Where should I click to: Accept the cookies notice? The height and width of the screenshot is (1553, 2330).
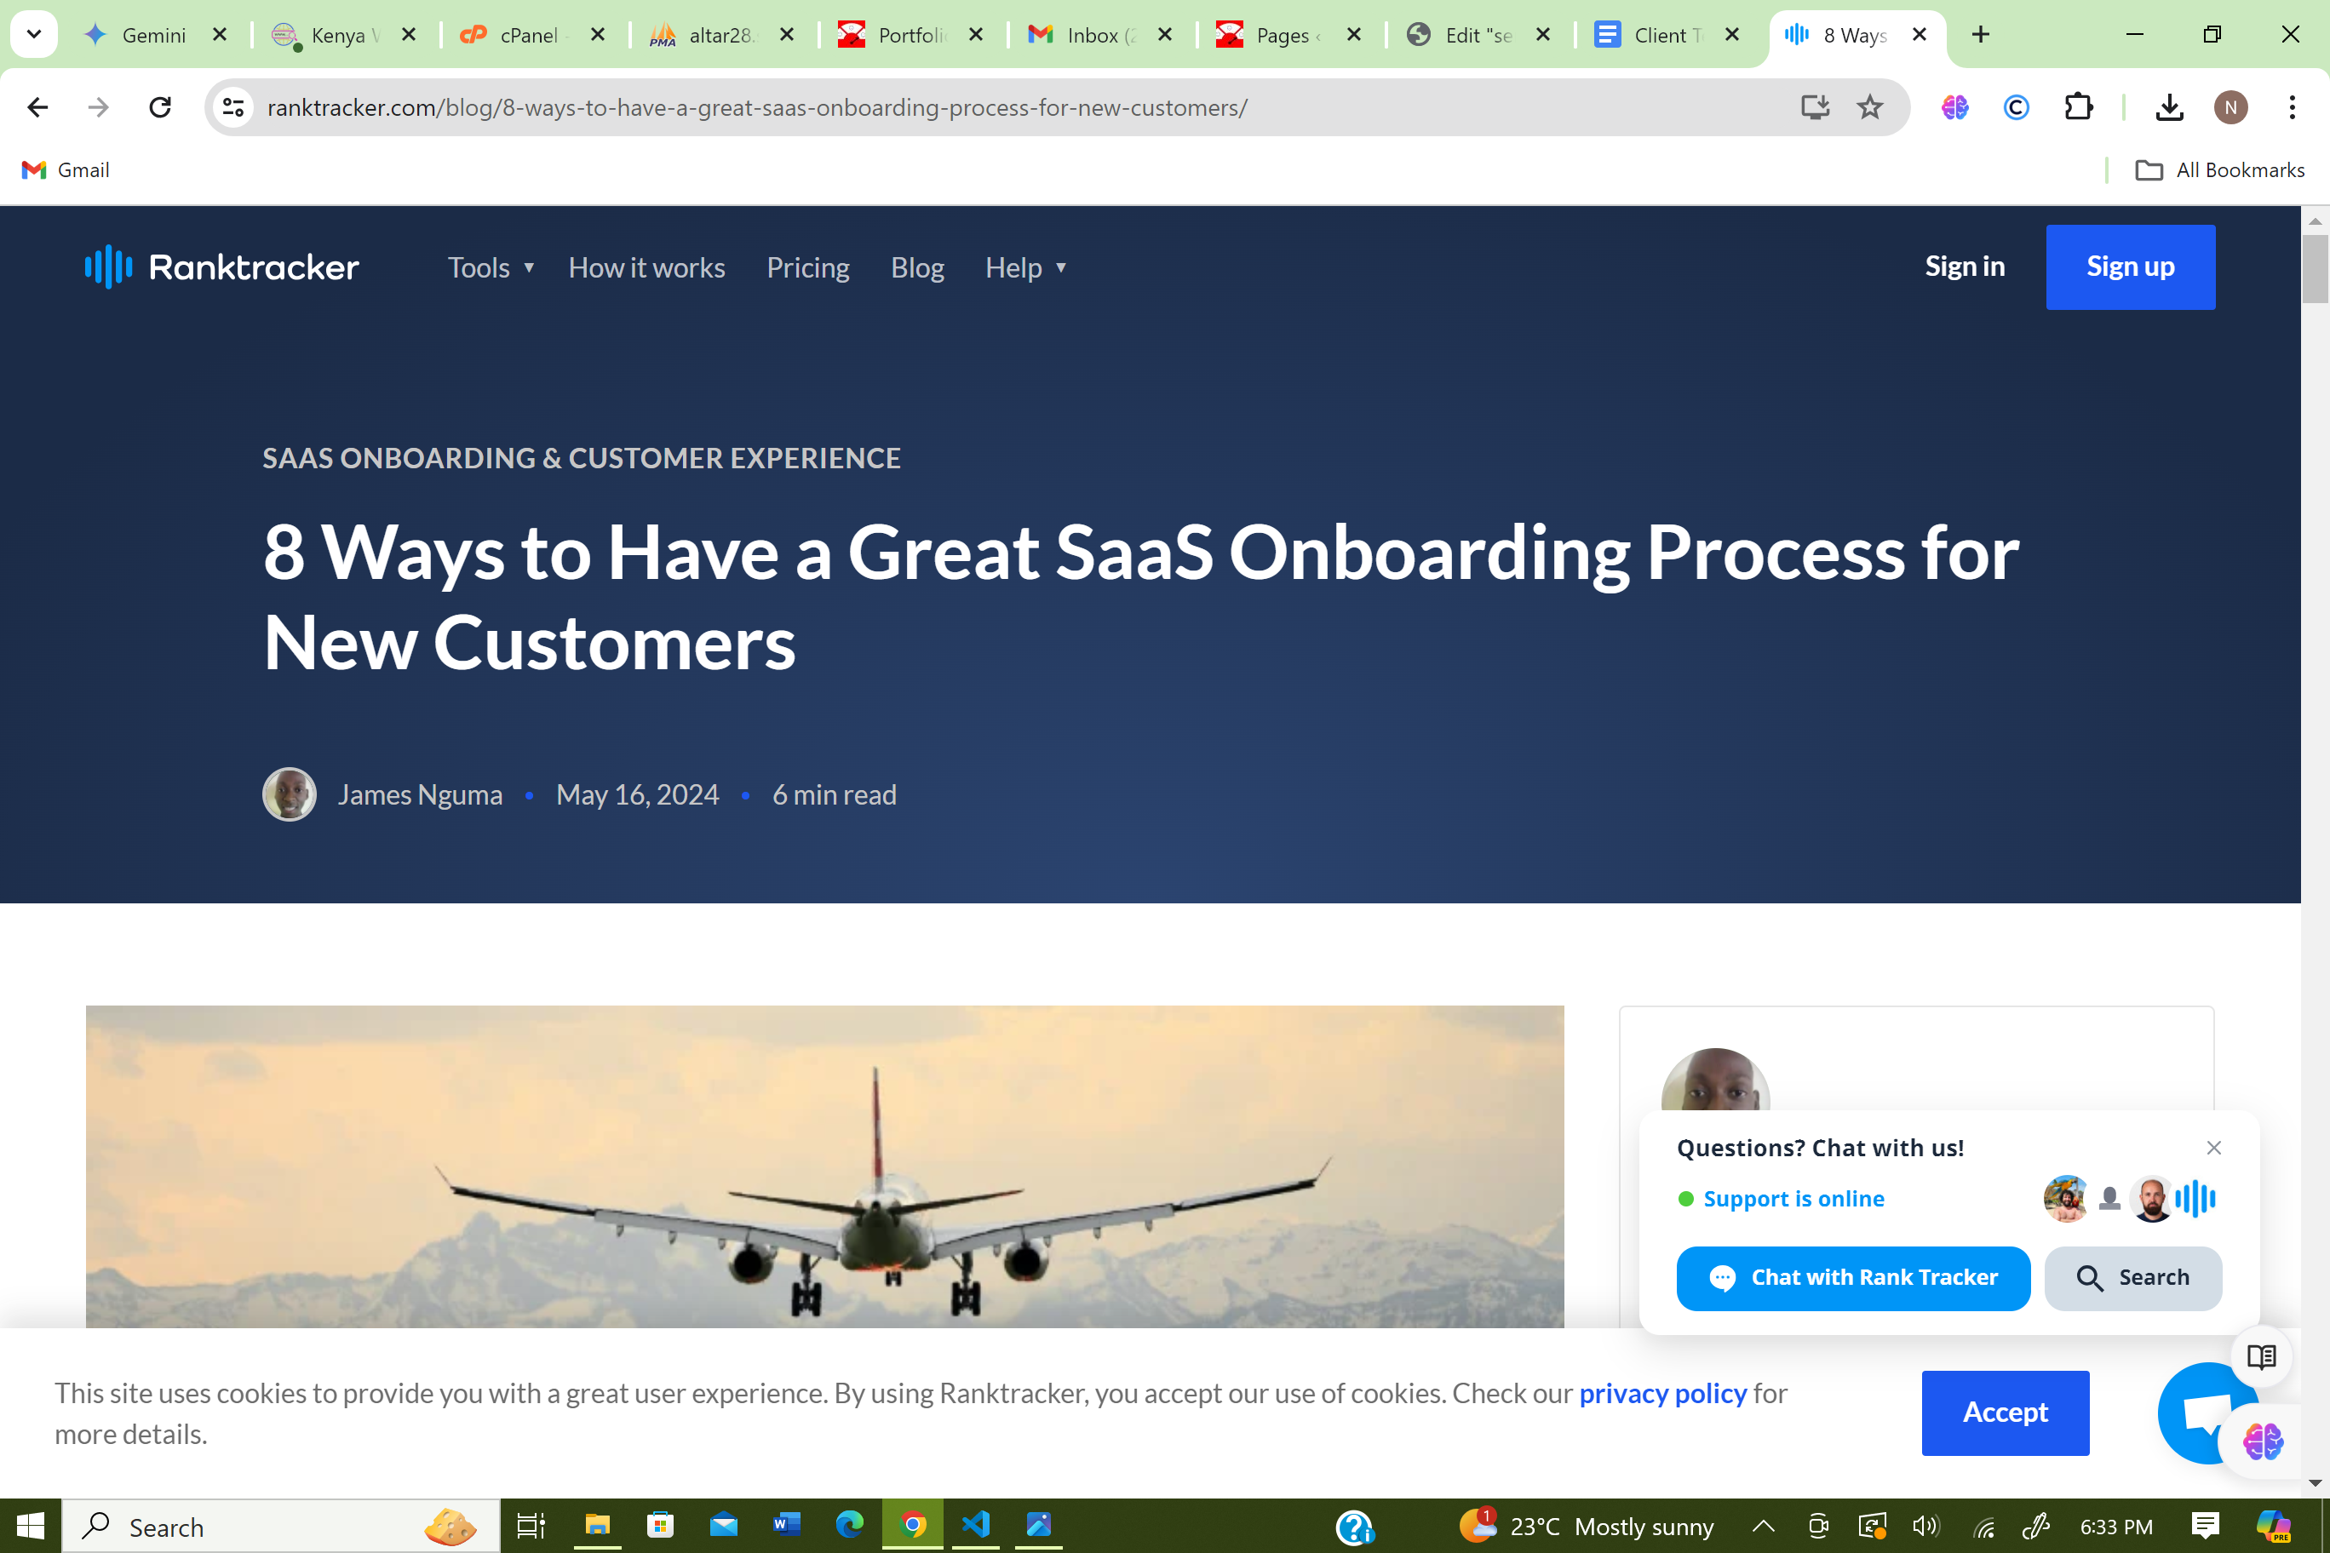pos(2005,1413)
